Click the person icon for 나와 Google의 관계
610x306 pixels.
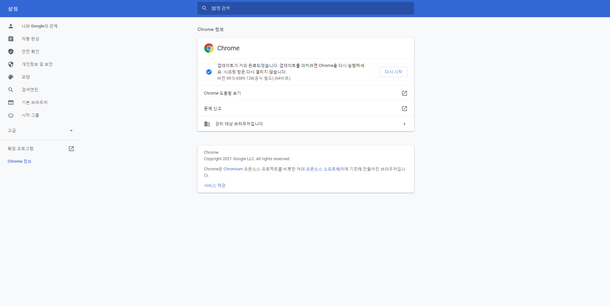(11, 26)
